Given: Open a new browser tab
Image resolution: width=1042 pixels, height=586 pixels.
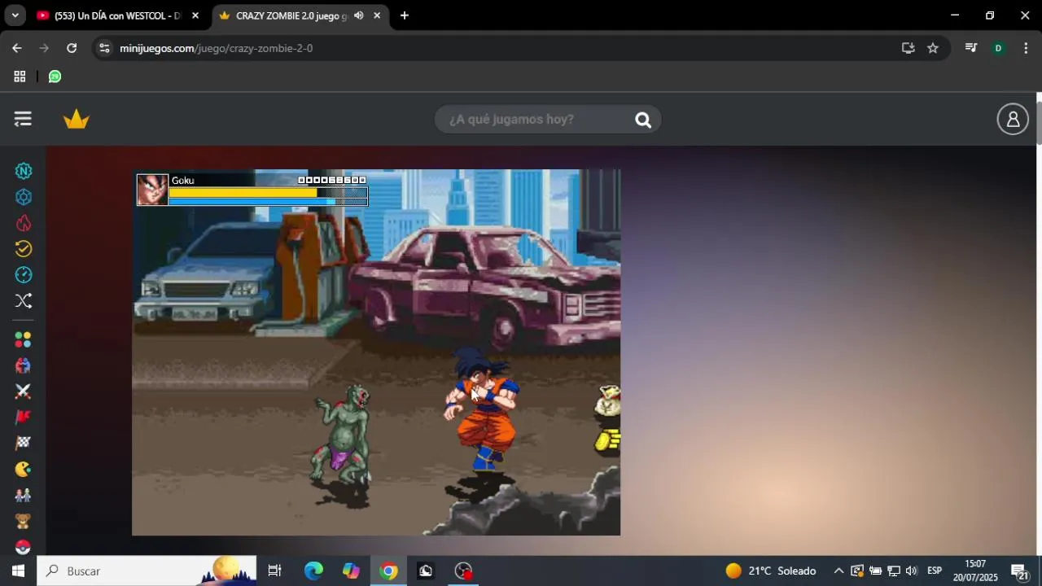Looking at the screenshot, I should click(405, 15).
